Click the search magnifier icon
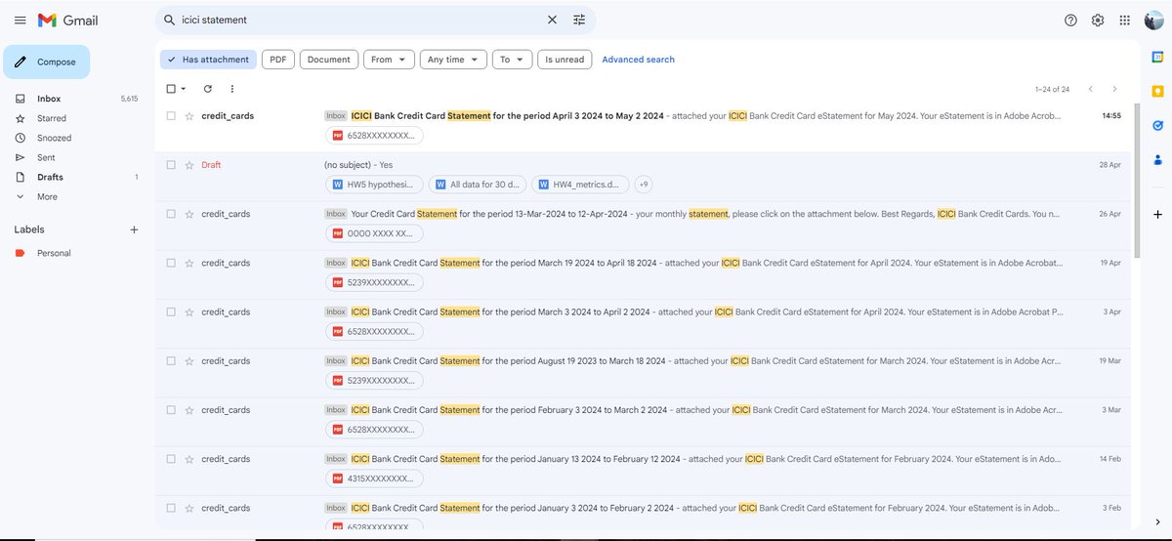The image size is (1172, 541). [170, 20]
